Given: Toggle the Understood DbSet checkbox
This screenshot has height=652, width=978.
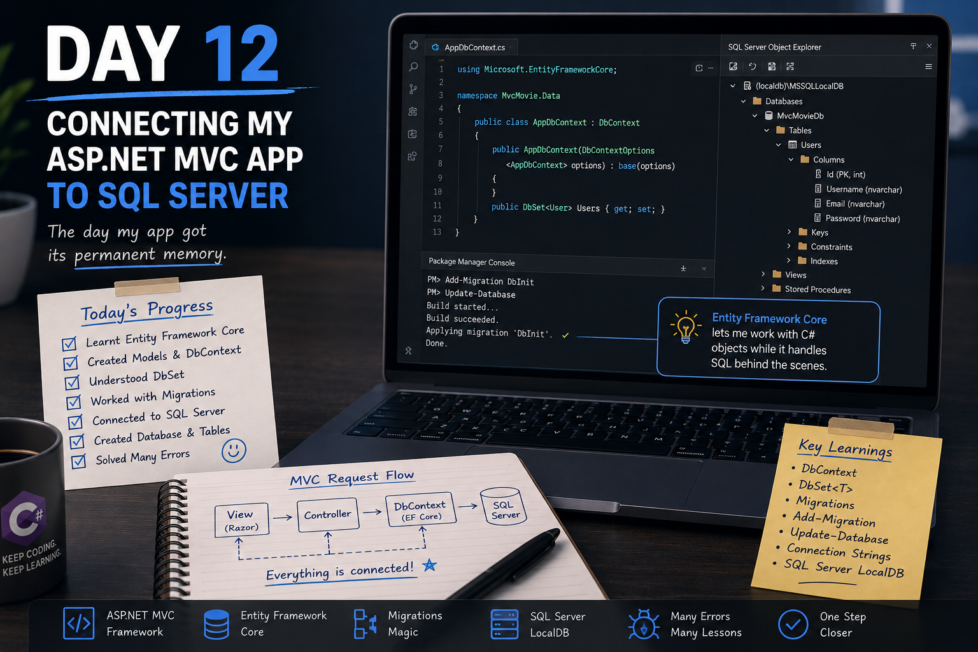Looking at the screenshot, I should click(x=73, y=382).
